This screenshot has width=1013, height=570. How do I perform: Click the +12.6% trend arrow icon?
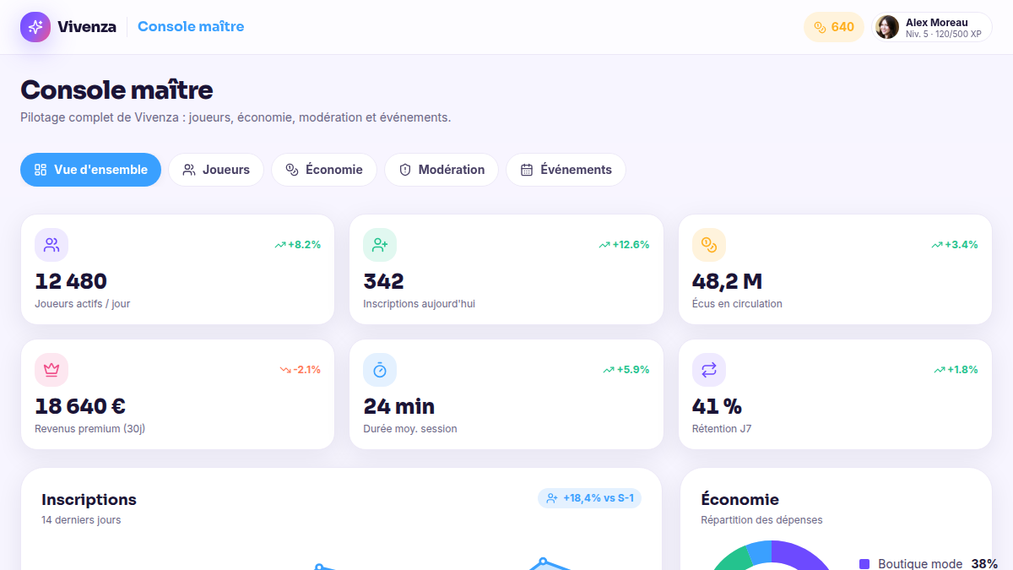coord(604,245)
